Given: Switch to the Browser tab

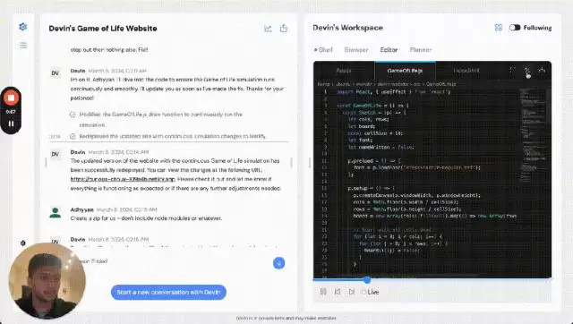Looking at the screenshot, I should (356, 50).
